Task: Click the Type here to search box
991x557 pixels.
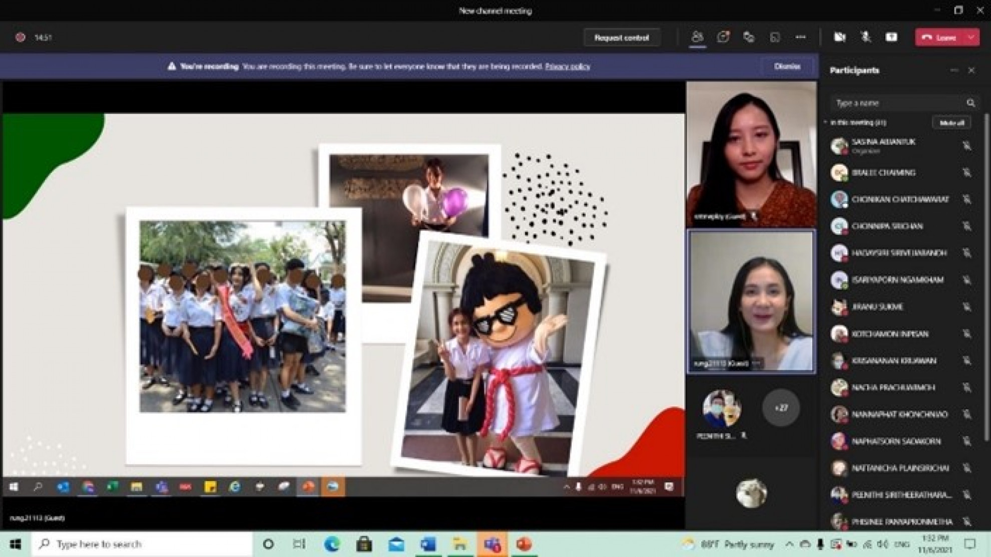Action: tap(142, 544)
